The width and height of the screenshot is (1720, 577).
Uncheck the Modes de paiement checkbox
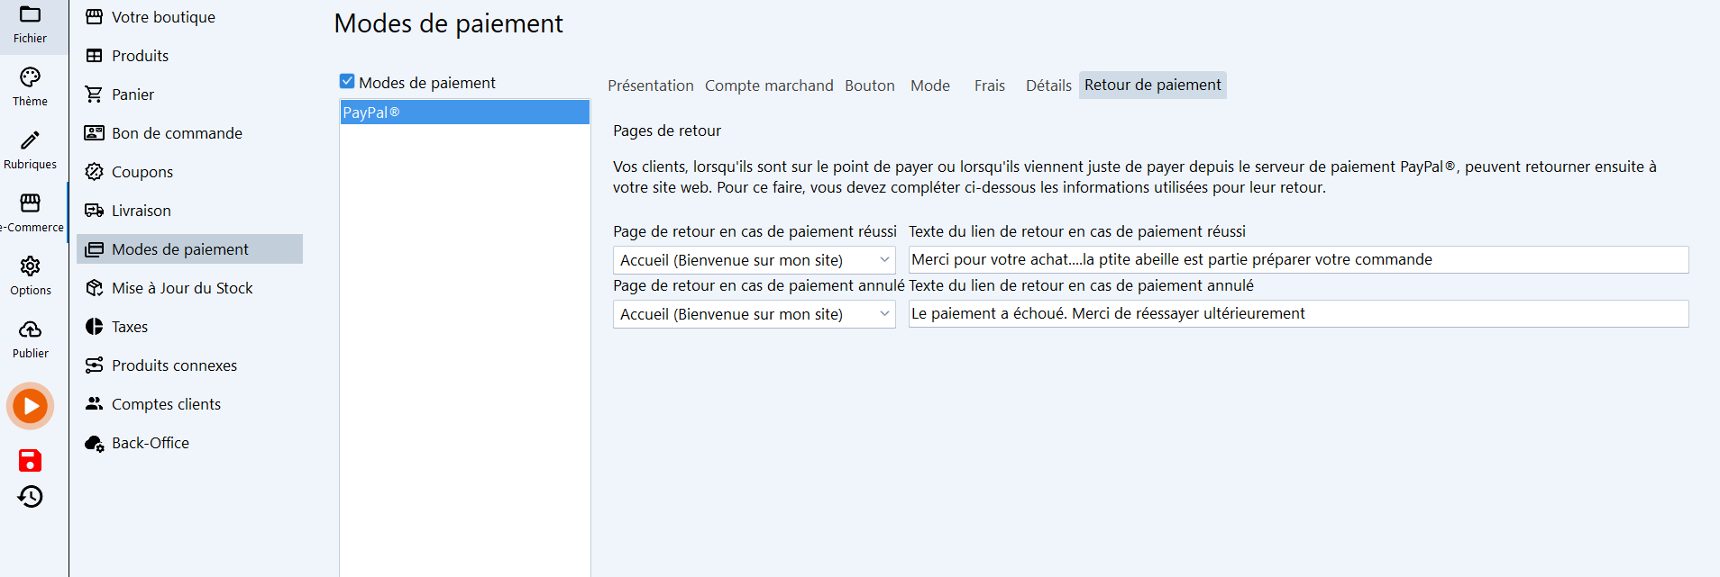pos(347,81)
